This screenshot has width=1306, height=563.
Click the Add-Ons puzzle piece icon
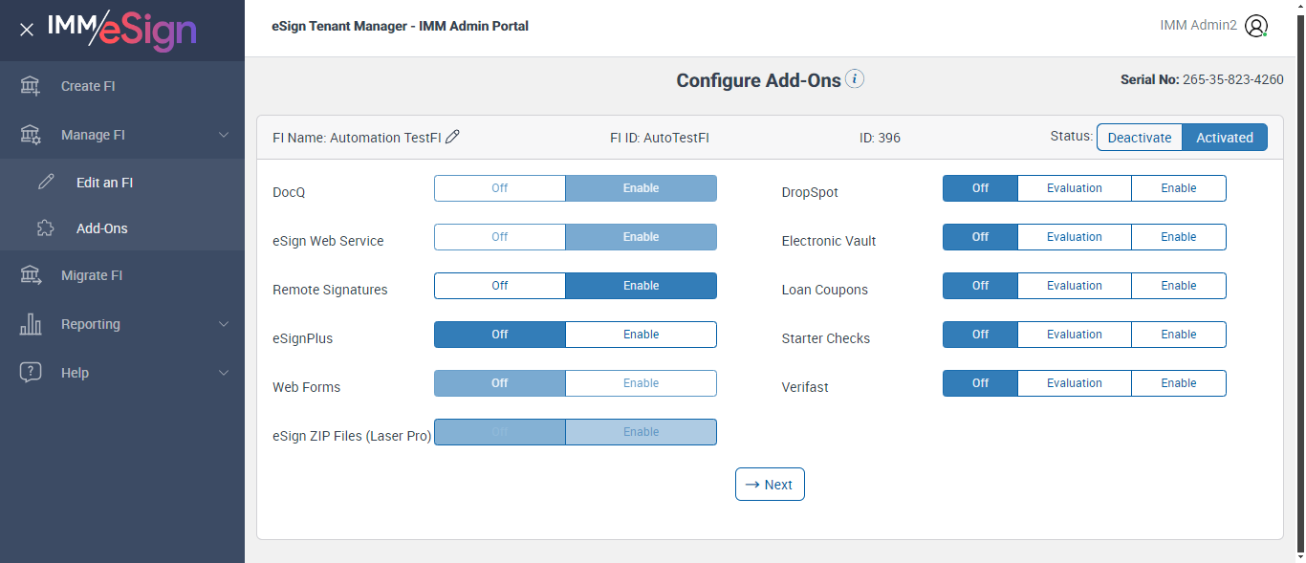(x=46, y=228)
